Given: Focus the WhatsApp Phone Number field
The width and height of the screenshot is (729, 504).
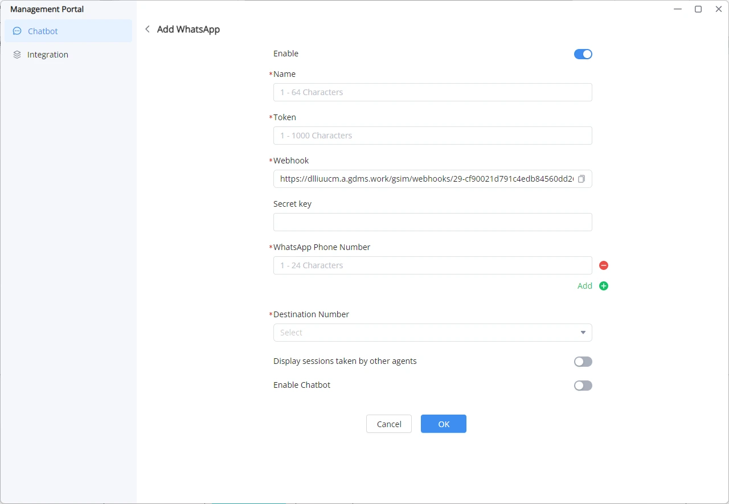Looking at the screenshot, I should pos(433,265).
